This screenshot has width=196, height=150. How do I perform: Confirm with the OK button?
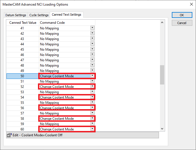[182, 15]
